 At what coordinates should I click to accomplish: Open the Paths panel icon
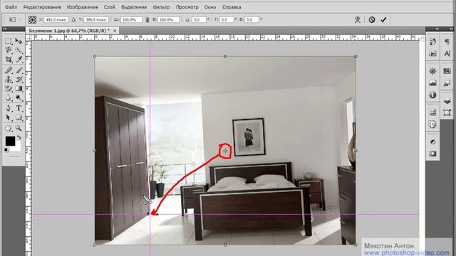447,112
